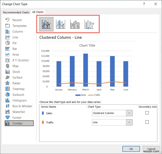Pick the Stacked Area - Clustered Column icon
This screenshot has width=162, height=154.
(x=75, y=24)
